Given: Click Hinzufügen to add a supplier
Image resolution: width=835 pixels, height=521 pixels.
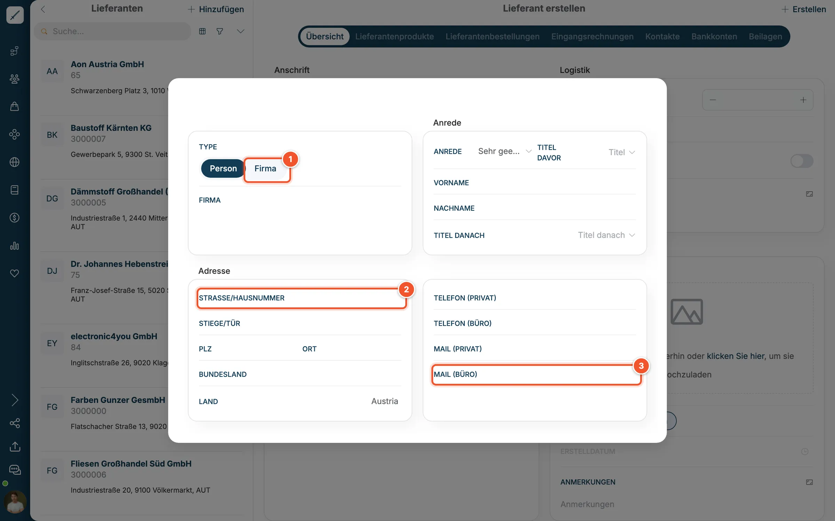Looking at the screenshot, I should coord(216,9).
